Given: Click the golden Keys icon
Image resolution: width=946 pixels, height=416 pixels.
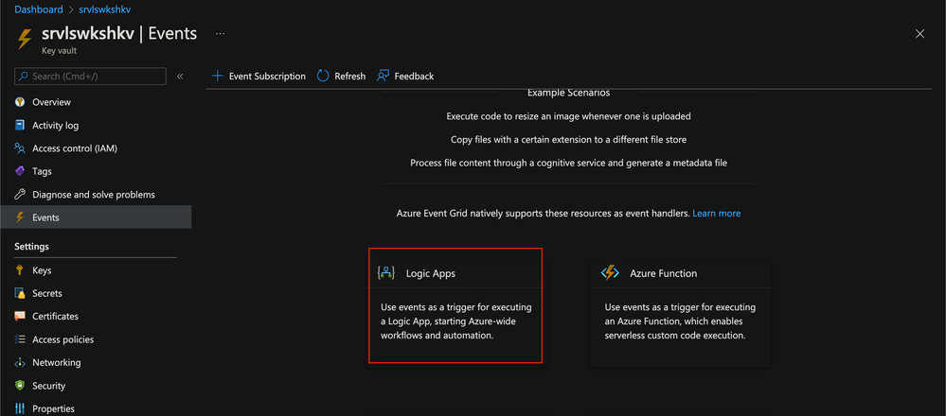Looking at the screenshot, I should pyautogui.click(x=20, y=270).
